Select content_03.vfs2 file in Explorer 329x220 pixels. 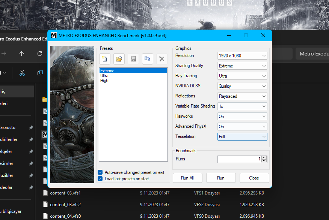click(x=65, y=205)
